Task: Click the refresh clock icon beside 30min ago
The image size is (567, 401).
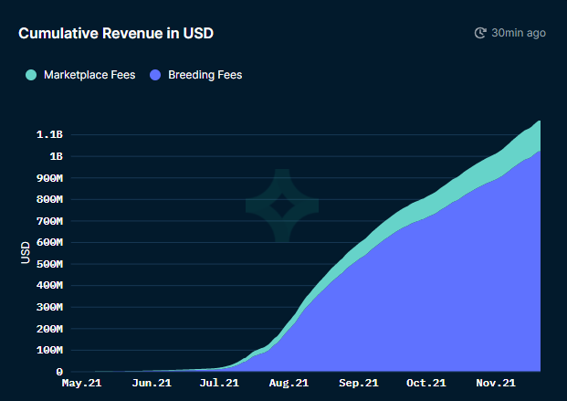Action: [480, 33]
